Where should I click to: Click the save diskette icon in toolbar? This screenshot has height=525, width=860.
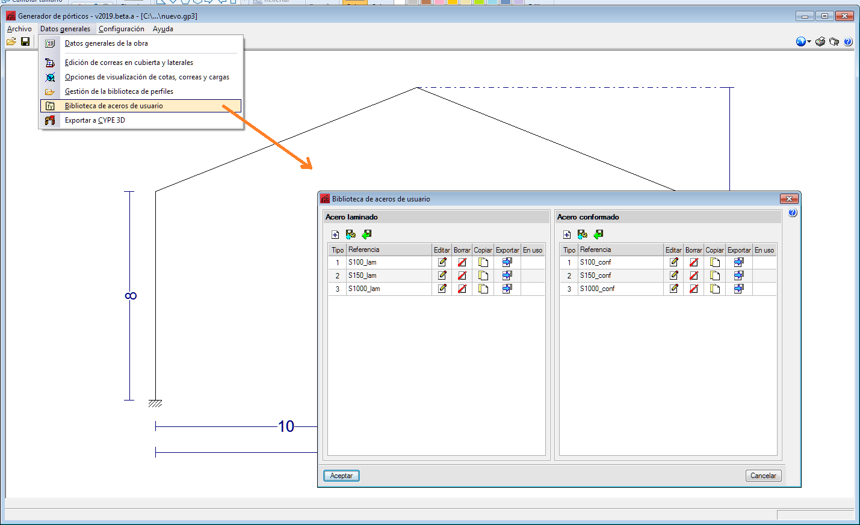coord(25,41)
